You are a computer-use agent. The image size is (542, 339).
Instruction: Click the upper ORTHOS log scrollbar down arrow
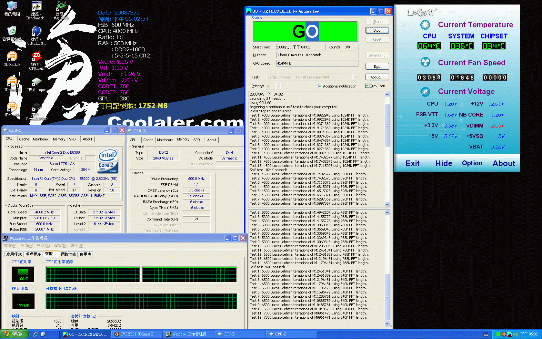click(x=387, y=204)
